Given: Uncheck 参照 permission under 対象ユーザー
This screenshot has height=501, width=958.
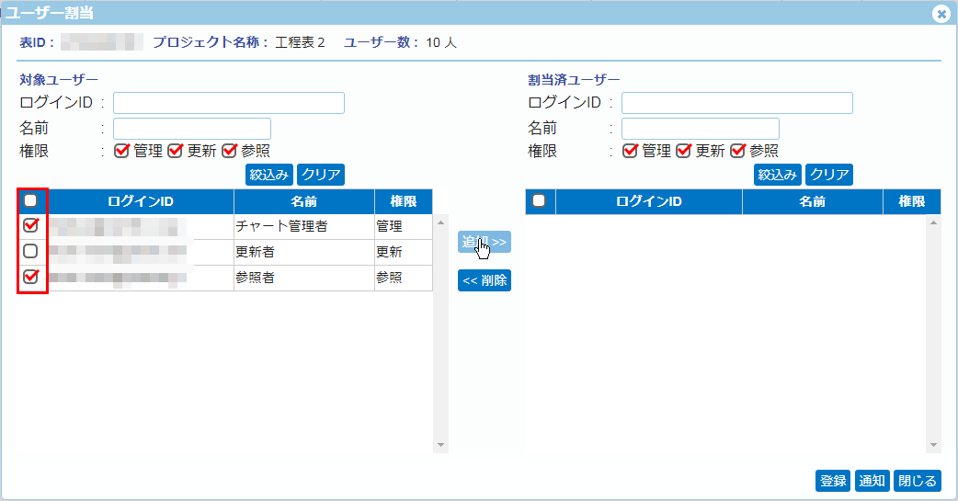Looking at the screenshot, I should click(x=230, y=151).
